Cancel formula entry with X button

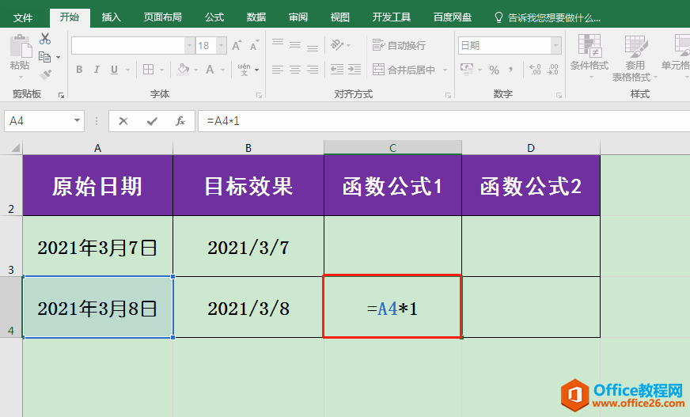click(x=123, y=121)
